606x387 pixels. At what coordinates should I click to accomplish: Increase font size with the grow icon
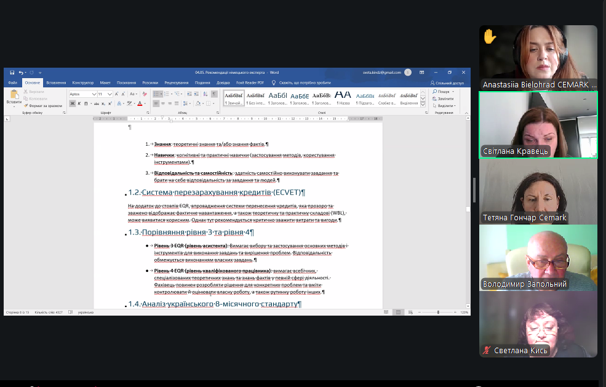[116, 94]
